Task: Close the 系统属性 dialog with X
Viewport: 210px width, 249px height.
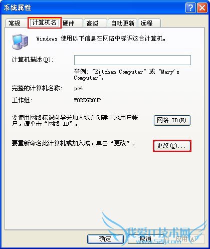Action: (x=202, y=8)
